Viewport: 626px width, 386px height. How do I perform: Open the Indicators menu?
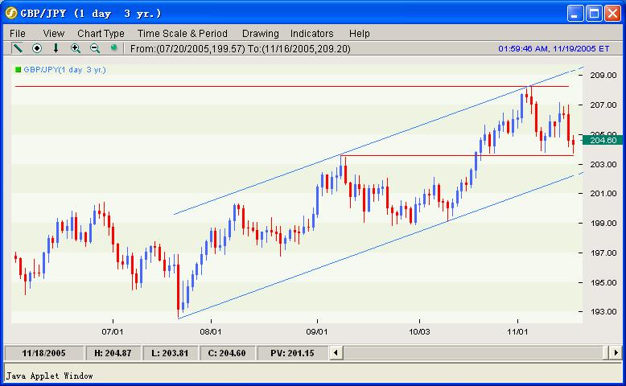pyautogui.click(x=311, y=33)
